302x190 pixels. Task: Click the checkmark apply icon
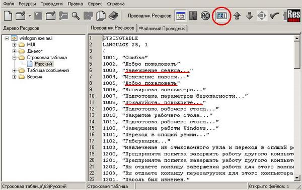(x=274, y=16)
